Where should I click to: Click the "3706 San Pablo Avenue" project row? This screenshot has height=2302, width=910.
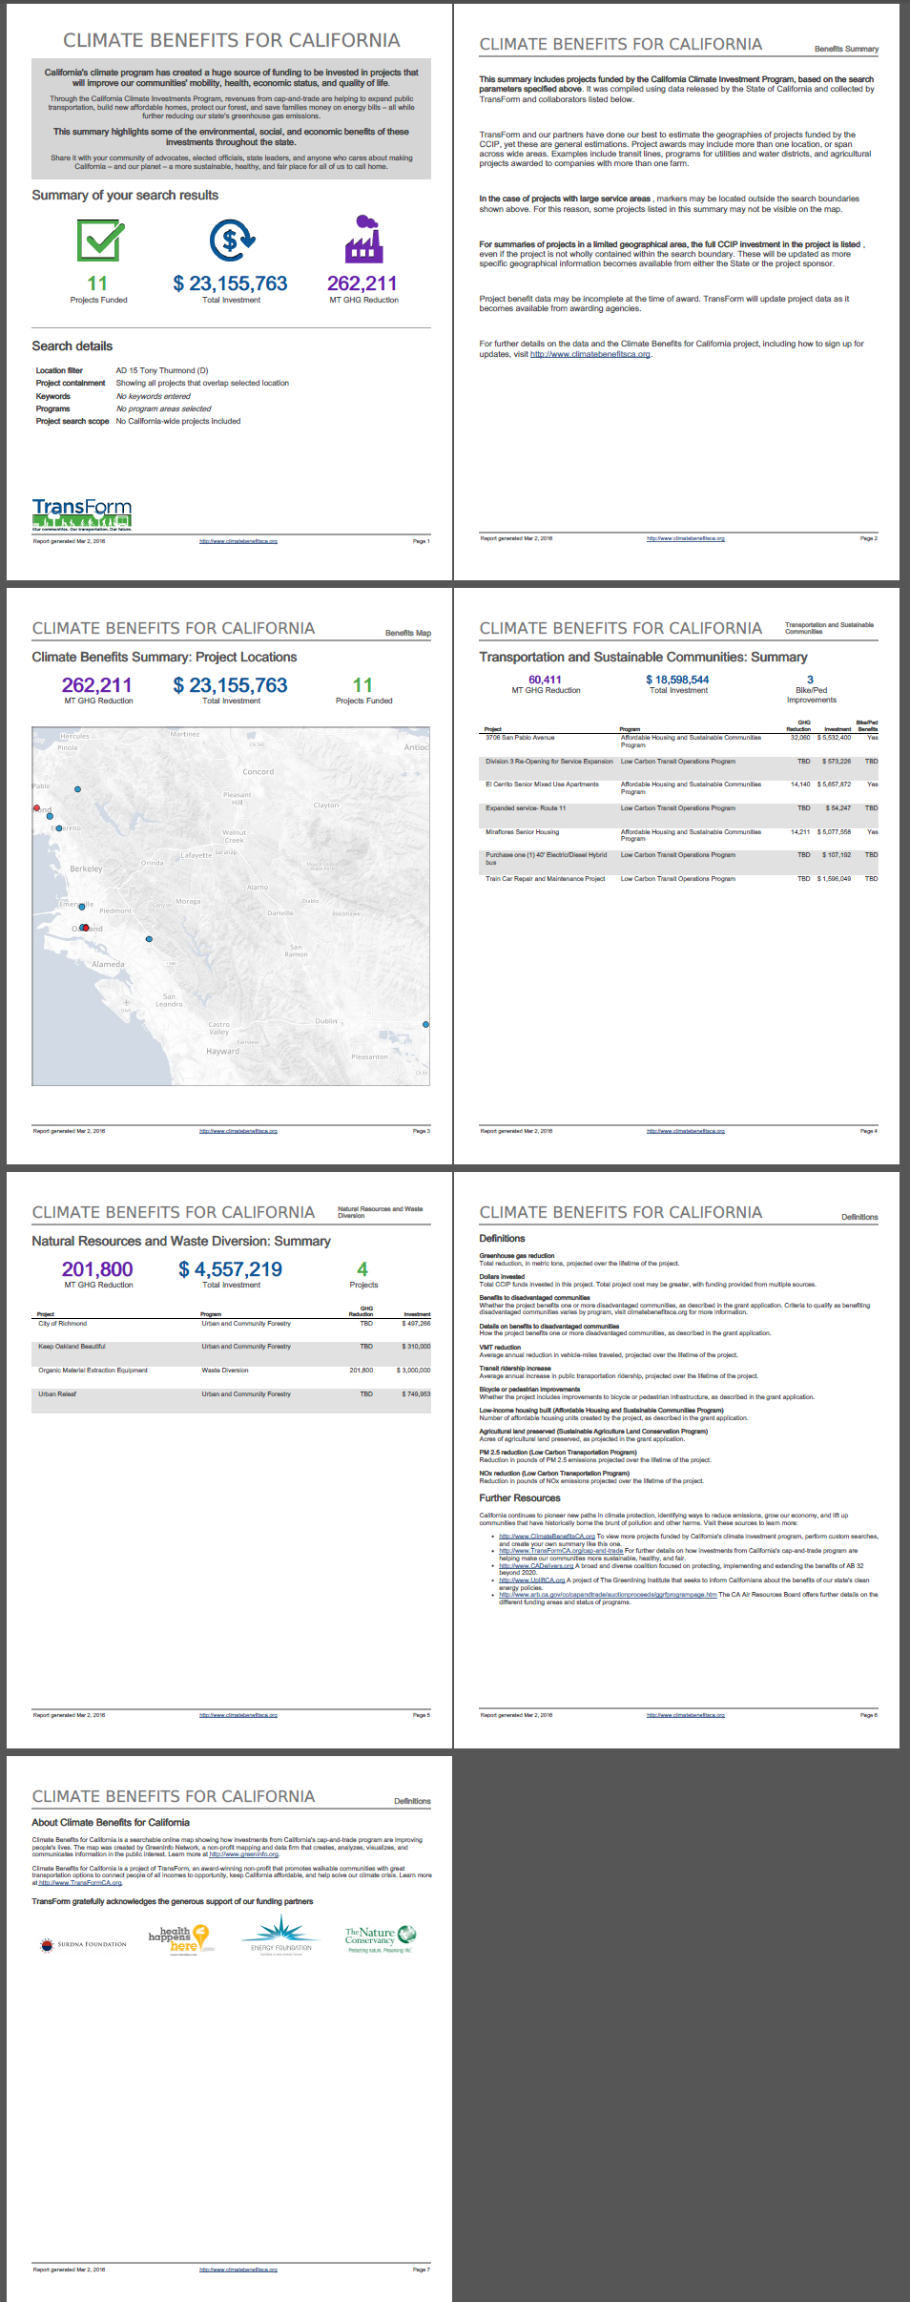[x=678, y=742]
